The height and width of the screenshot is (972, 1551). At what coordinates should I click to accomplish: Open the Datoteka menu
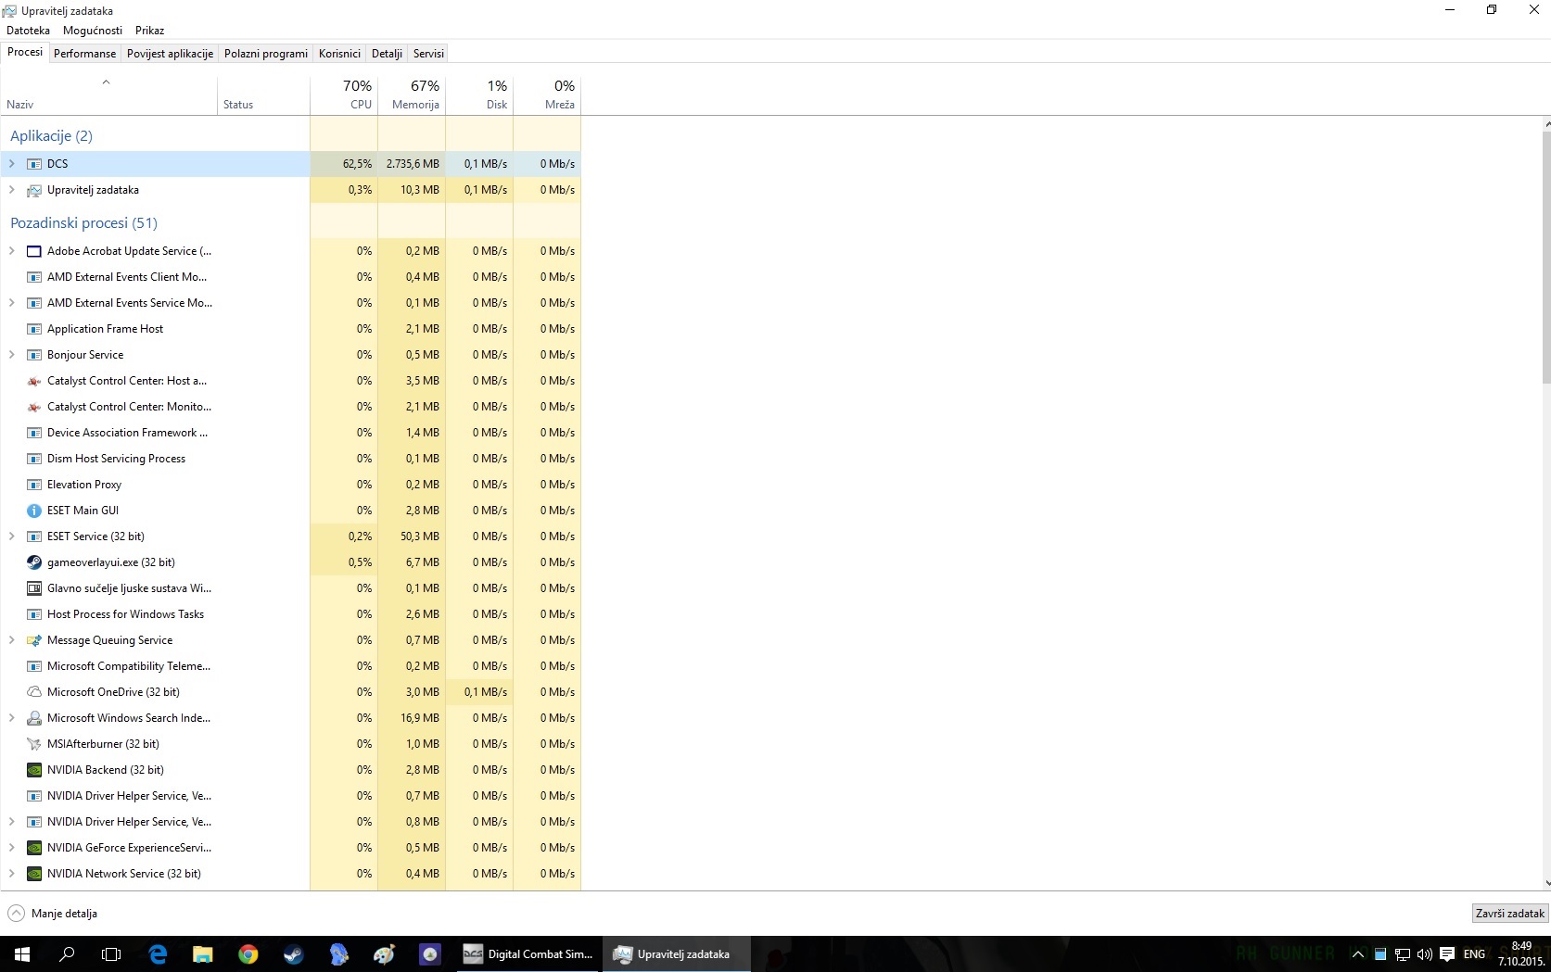pyautogui.click(x=28, y=31)
